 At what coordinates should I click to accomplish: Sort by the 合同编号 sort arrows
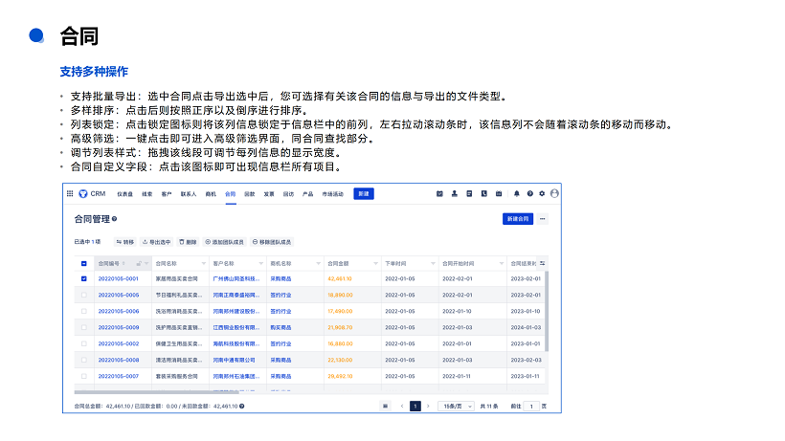123,263
